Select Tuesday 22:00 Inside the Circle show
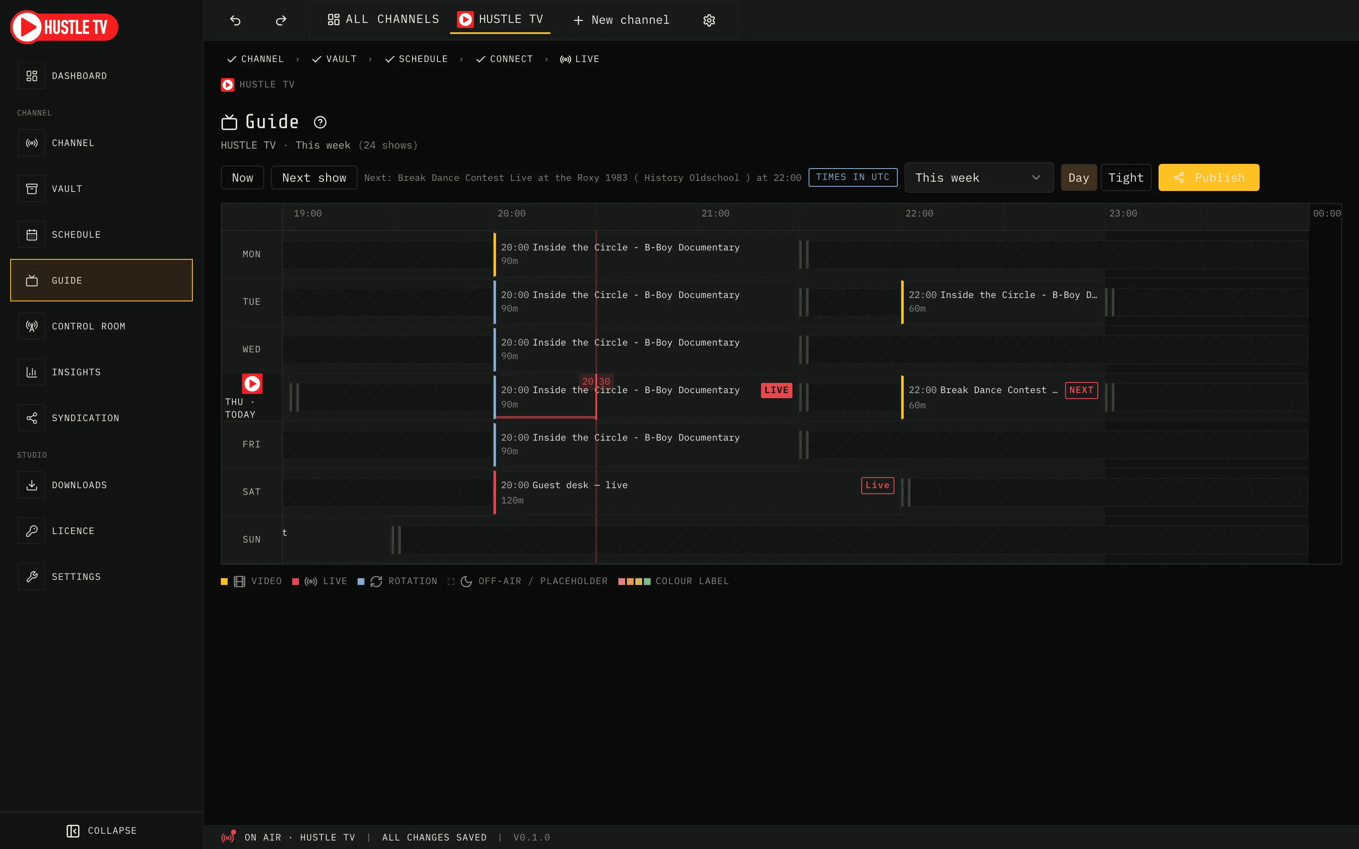1359x849 pixels. click(x=1003, y=301)
